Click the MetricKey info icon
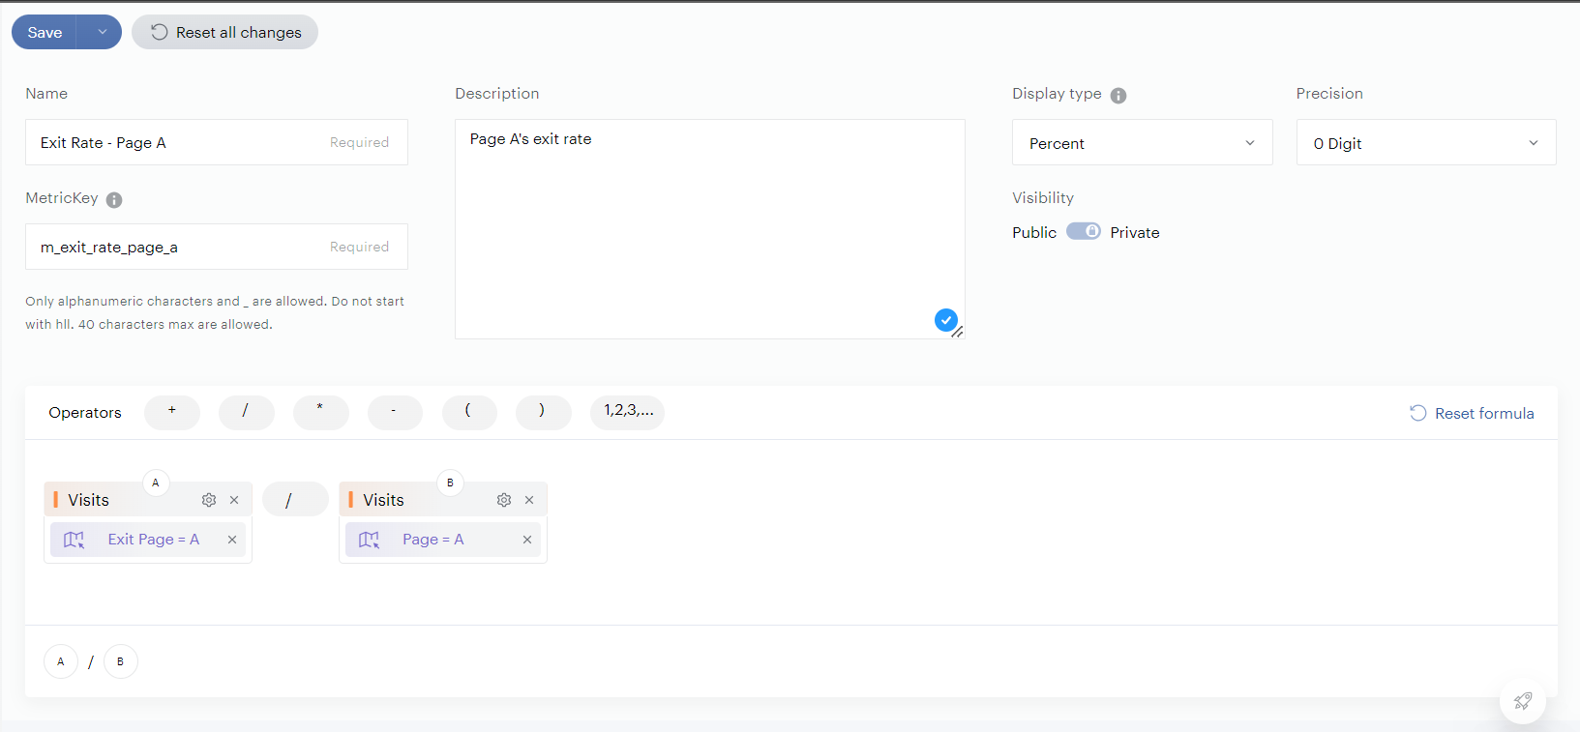Image resolution: width=1580 pixels, height=732 pixels. 114,200
